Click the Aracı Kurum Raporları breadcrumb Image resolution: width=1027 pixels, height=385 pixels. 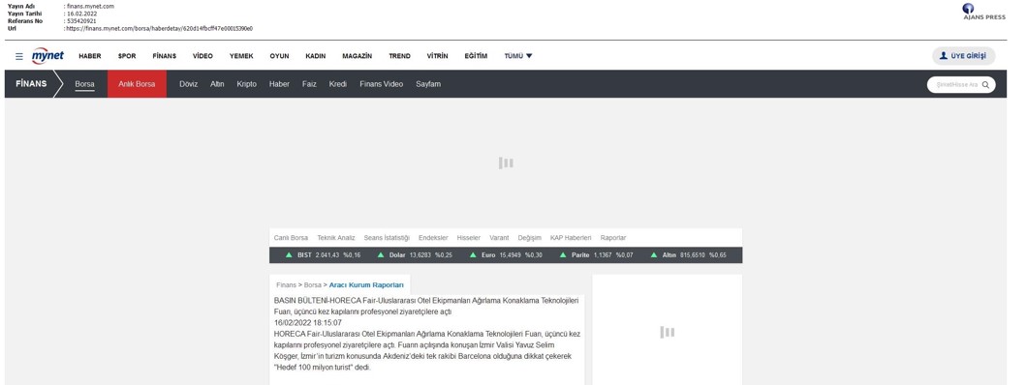366,285
